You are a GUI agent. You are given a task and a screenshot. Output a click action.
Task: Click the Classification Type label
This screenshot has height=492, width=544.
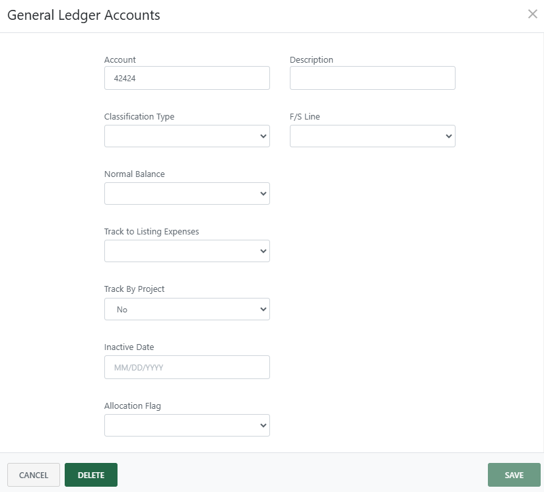point(139,116)
